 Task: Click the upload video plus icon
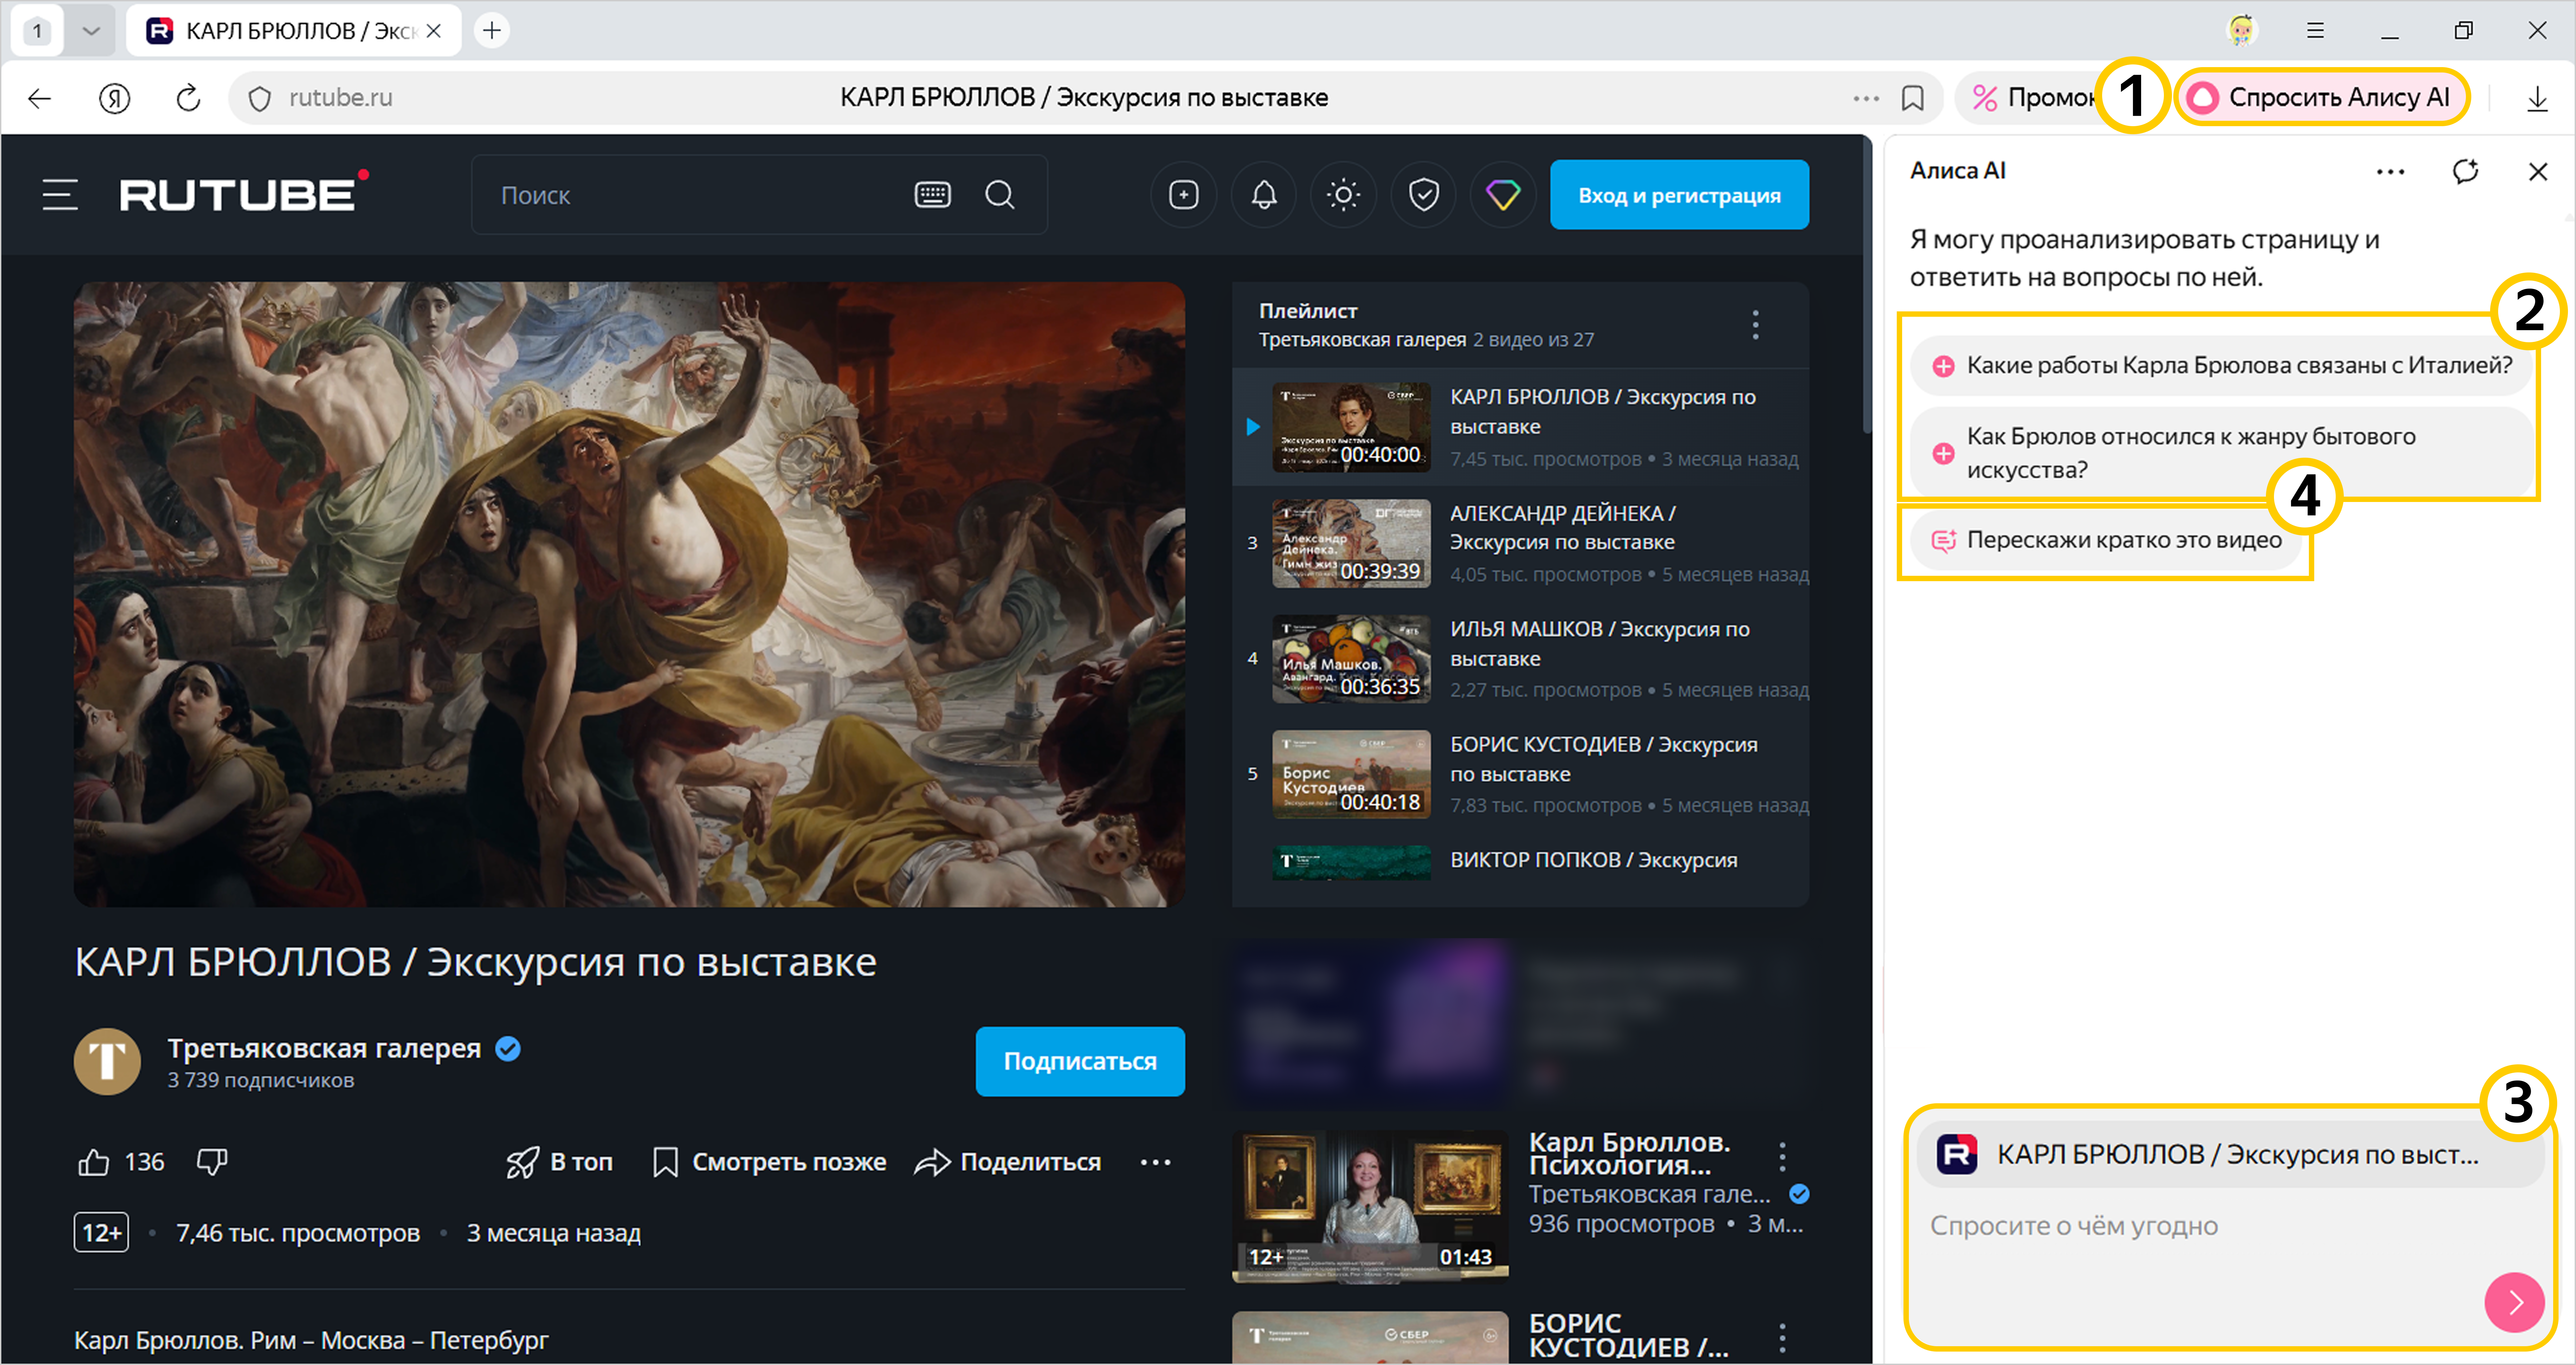pos(1184,195)
